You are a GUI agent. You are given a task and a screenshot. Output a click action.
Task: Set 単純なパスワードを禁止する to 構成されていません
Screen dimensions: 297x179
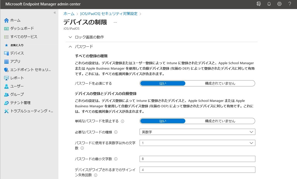click(x=220, y=121)
